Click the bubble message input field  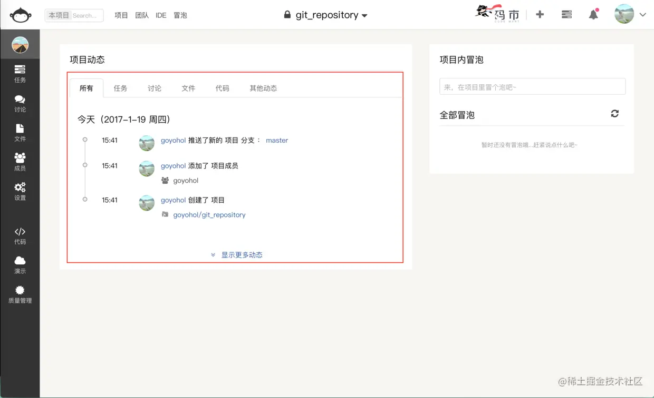[532, 86]
